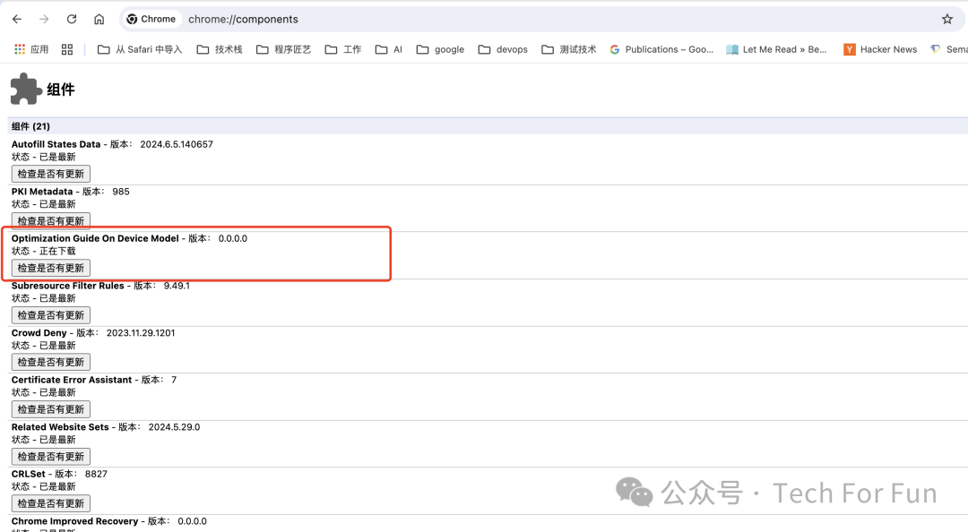Image resolution: width=968 pixels, height=532 pixels.
Task: Open the 工作 bookmark folder
Action: (343, 49)
